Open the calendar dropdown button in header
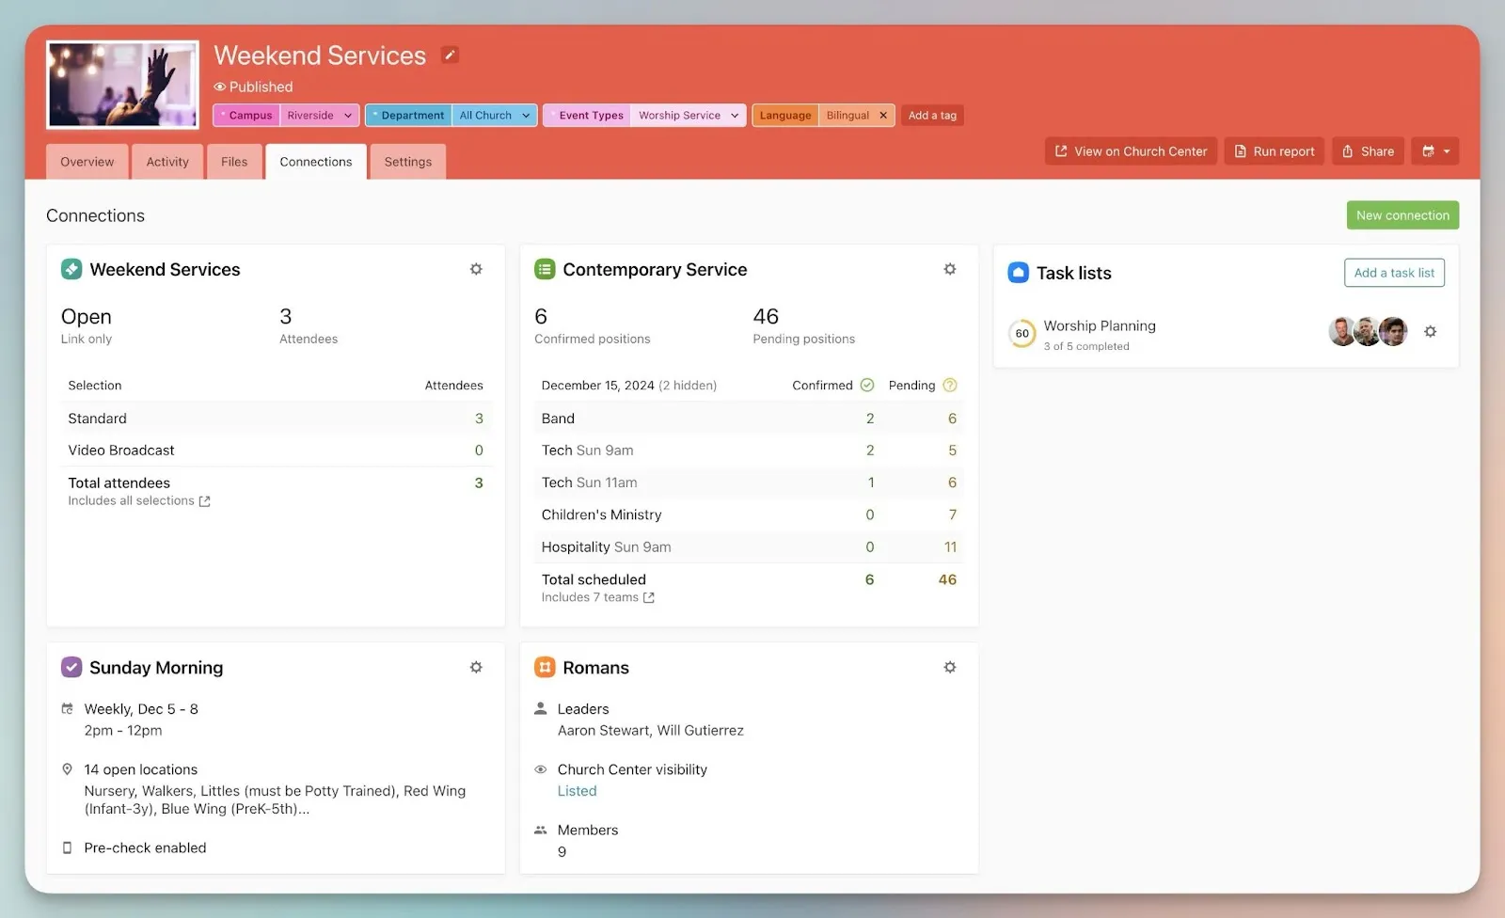The image size is (1505, 918). 1434,151
